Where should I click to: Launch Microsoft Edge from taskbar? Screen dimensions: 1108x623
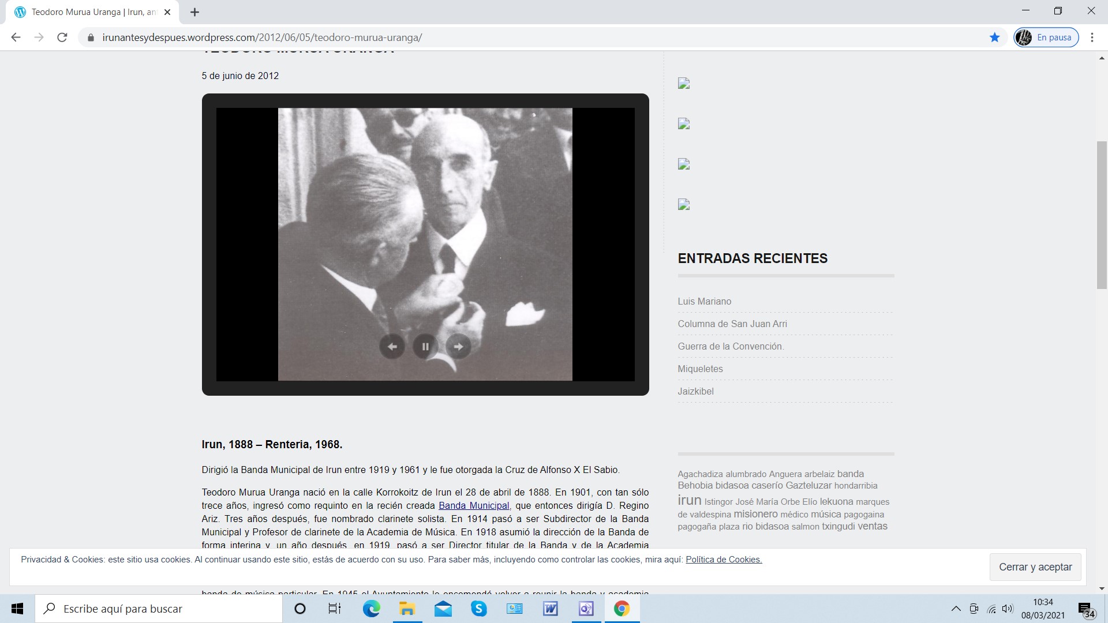[x=371, y=609]
